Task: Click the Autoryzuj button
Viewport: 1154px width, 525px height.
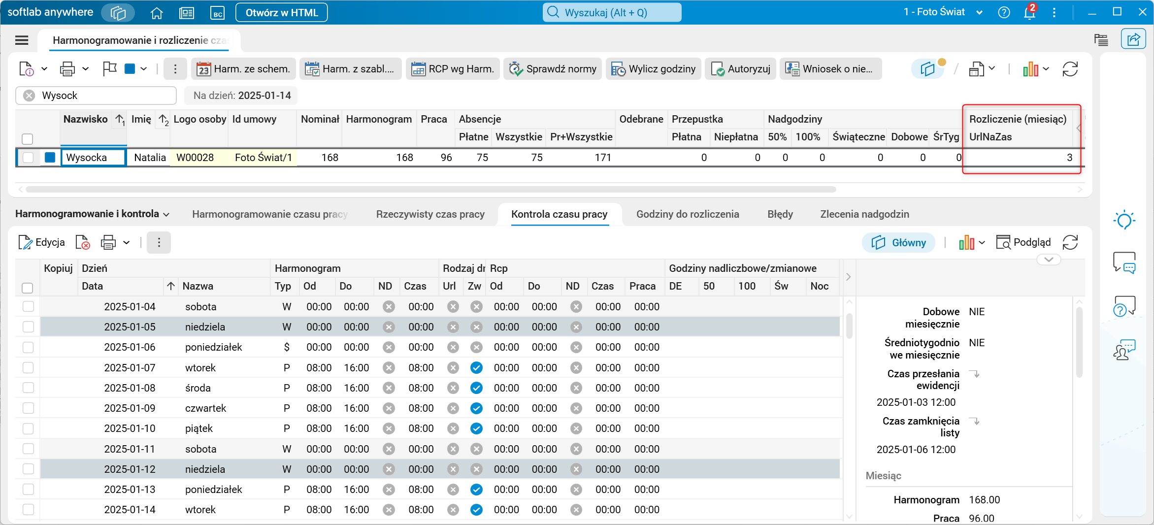Action: tap(741, 69)
